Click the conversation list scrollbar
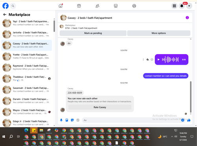Screen dimensions: 197x146 point(54,26)
